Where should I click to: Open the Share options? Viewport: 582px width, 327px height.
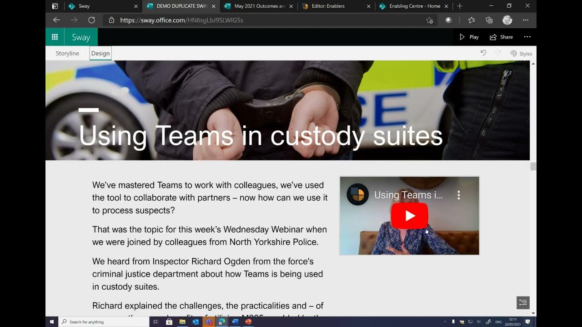(501, 37)
